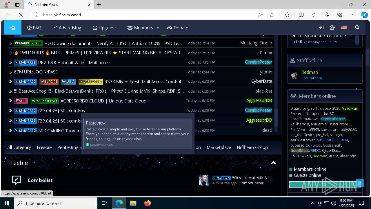Click the EUROPE tag label
This screenshot has width=371, height=209.
(x=49, y=82)
